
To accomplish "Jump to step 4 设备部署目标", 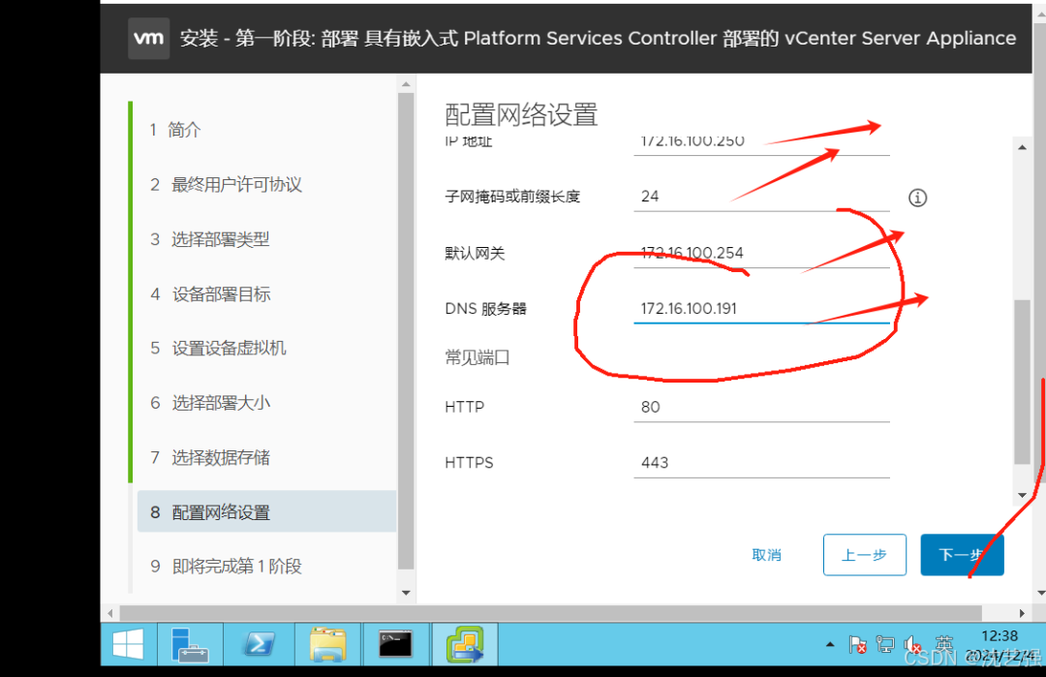I will pyautogui.click(x=211, y=294).
